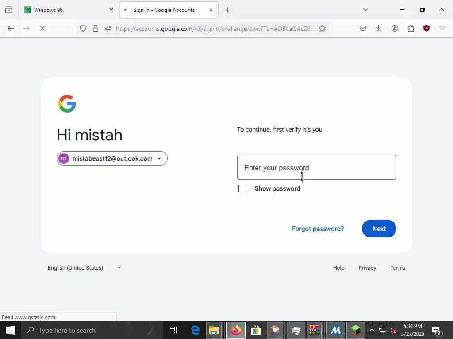Click the Google logo
453x339 pixels.
pyautogui.click(x=67, y=103)
